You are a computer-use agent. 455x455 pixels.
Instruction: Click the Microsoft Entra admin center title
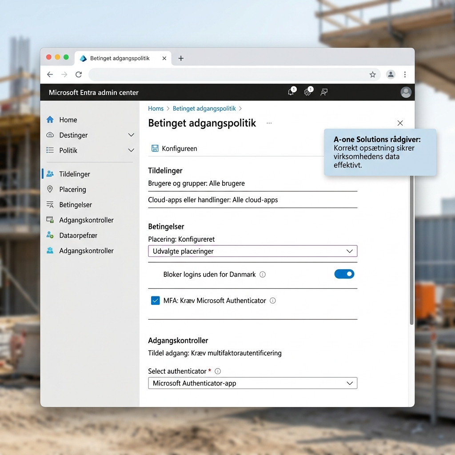coord(93,92)
